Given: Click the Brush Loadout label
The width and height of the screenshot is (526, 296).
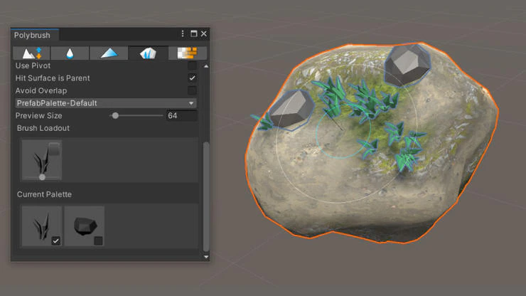Looking at the screenshot, I should [43, 128].
